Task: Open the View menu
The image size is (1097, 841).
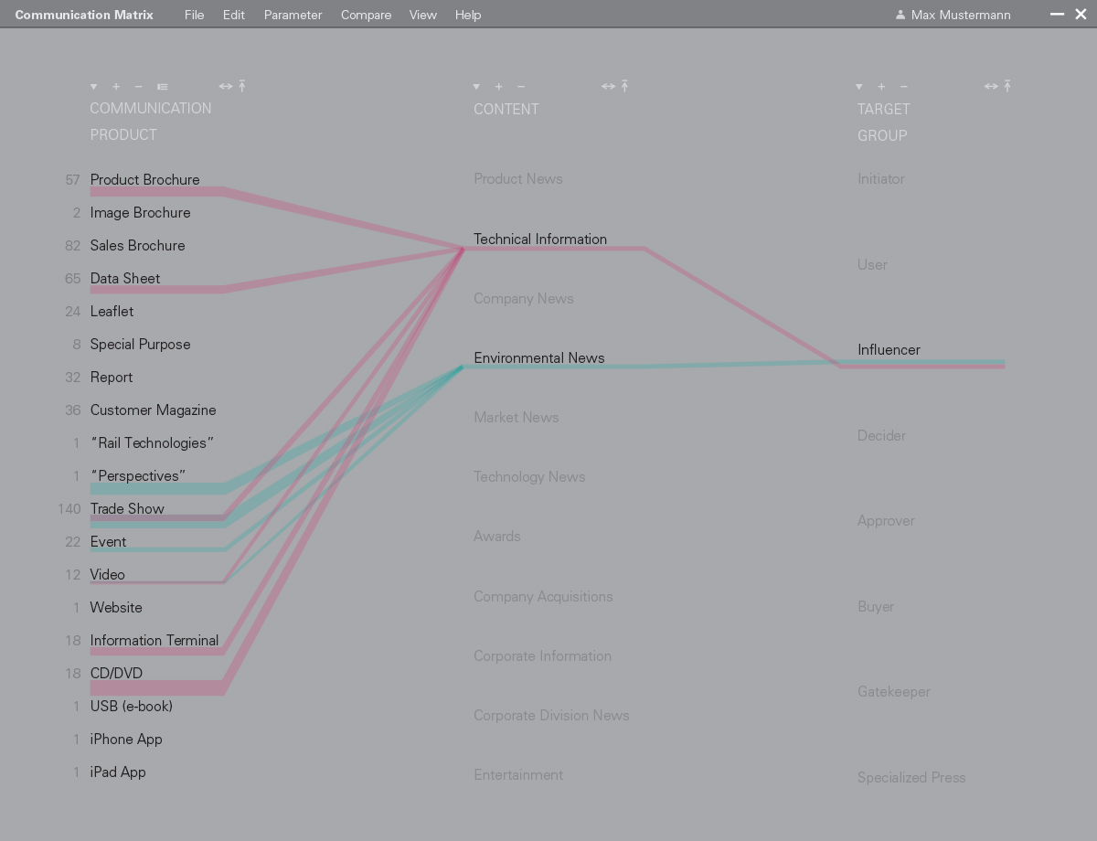Action: [423, 15]
